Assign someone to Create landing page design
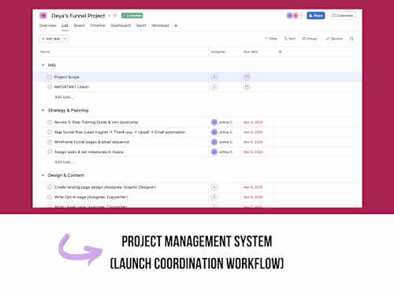Viewport: 394px width, 296px height. coord(214,187)
